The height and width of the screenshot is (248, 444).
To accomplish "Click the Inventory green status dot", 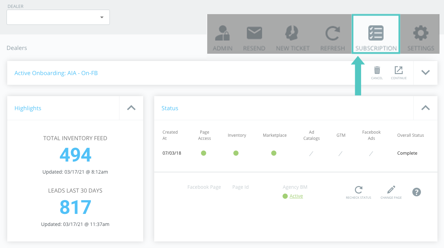I will tap(236, 153).
